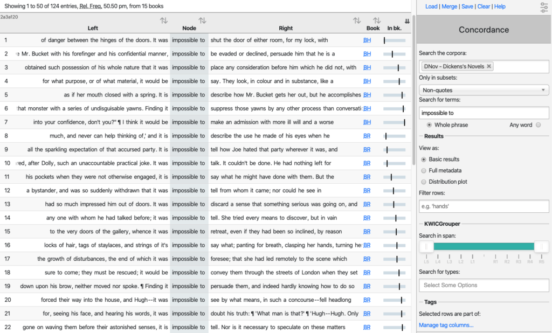Sort the Right context column
Screen dimensions: 552x333
357,21
